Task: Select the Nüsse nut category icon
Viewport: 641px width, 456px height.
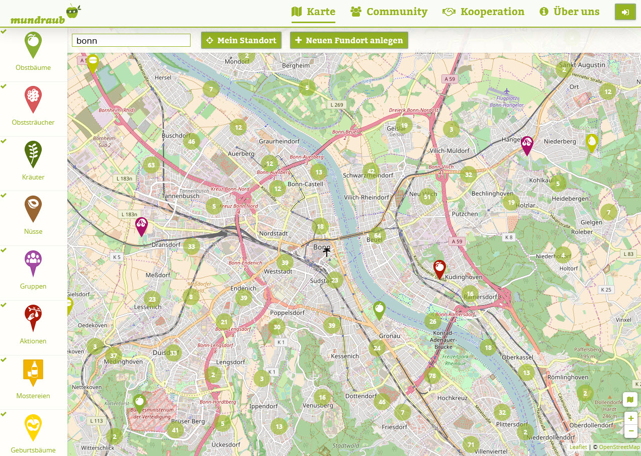Action: tap(33, 208)
